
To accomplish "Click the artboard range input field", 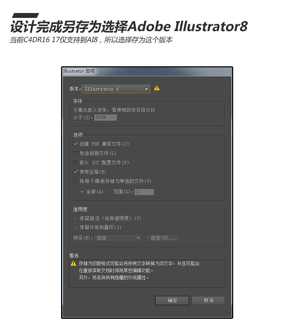I will [144, 192].
